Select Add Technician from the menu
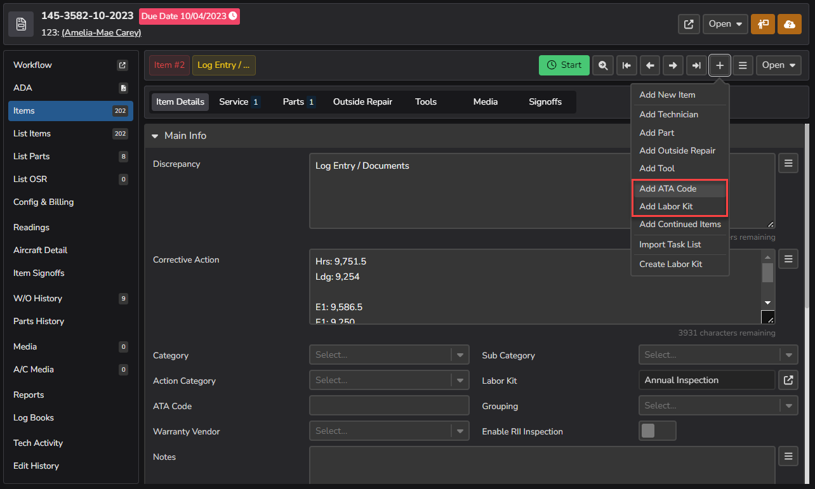This screenshot has width=815, height=489. (x=668, y=115)
